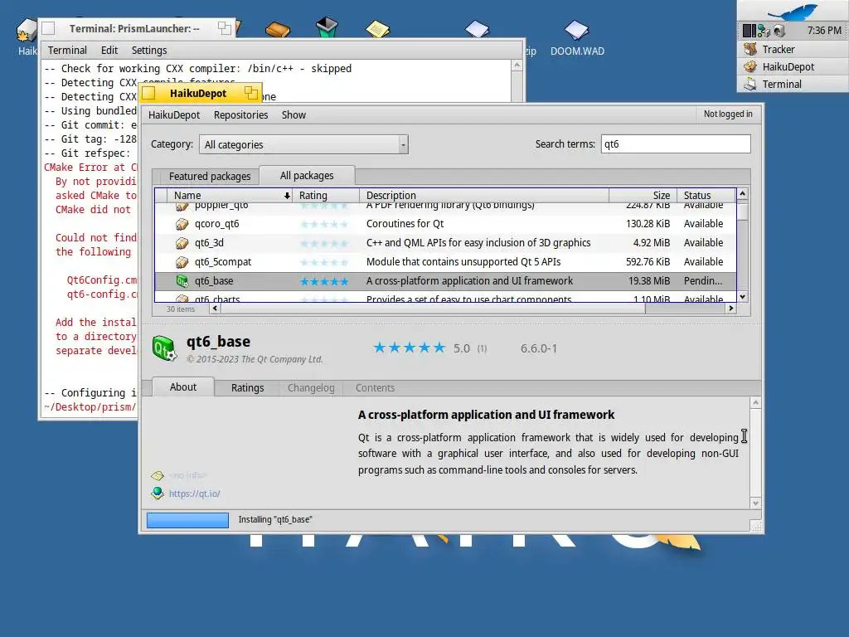Open the Category dropdown

coord(303,144)
